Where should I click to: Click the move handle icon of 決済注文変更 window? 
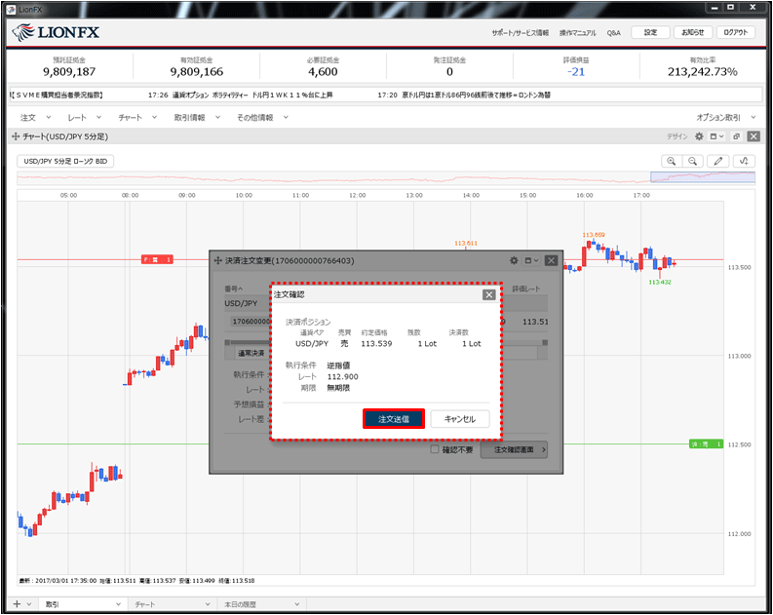(x=217, y=260)
